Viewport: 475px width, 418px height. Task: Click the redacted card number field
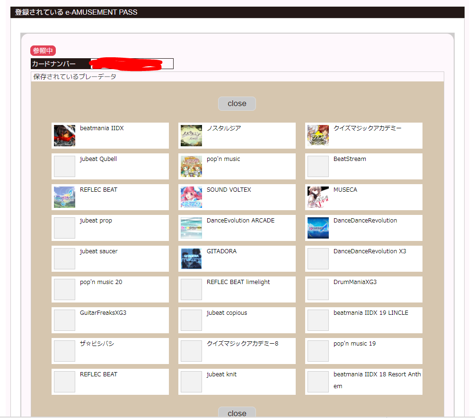click(132, 64)
